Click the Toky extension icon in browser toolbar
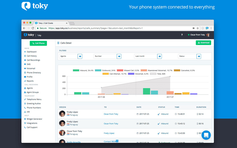 tap(207, 28)
